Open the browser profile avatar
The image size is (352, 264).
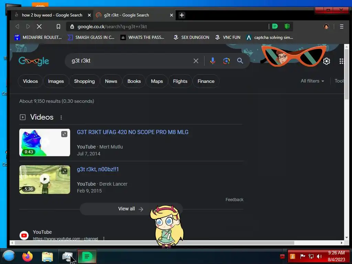pyautogui.click(x=326, y=26)
